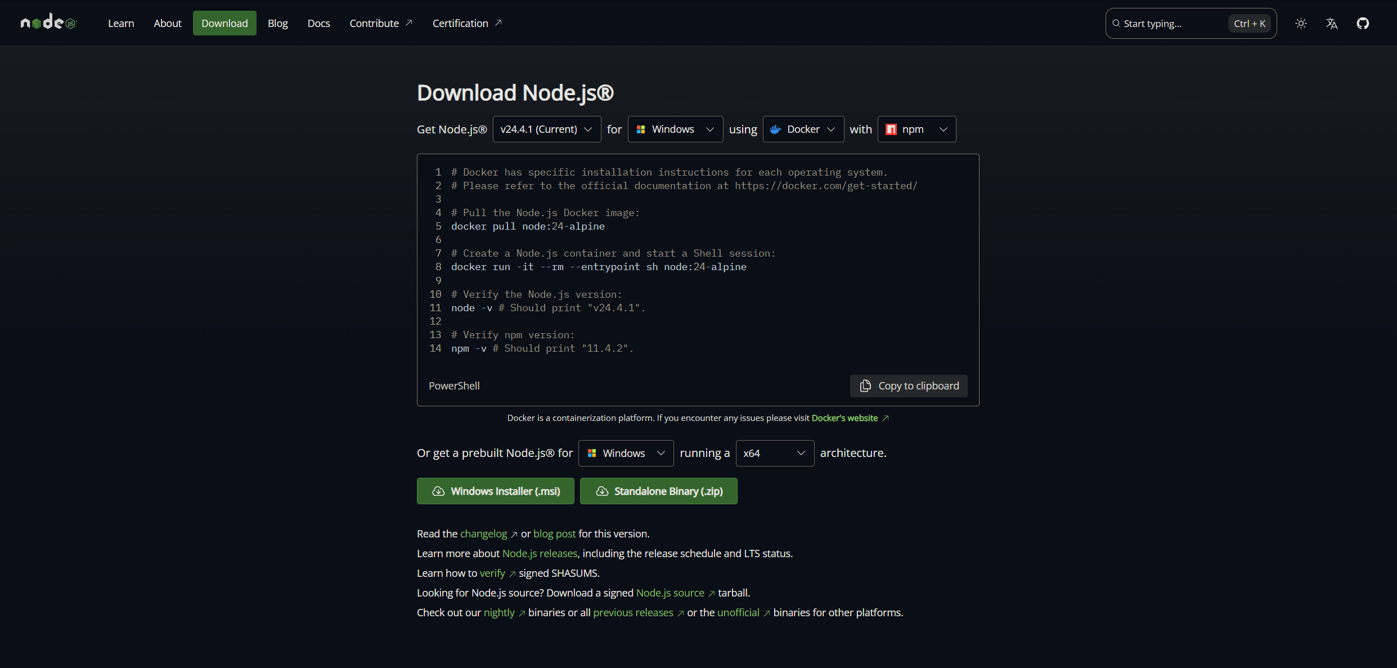
Task: Click the Node.js logo
Action: pyautogui.click(x=48, y=22)
